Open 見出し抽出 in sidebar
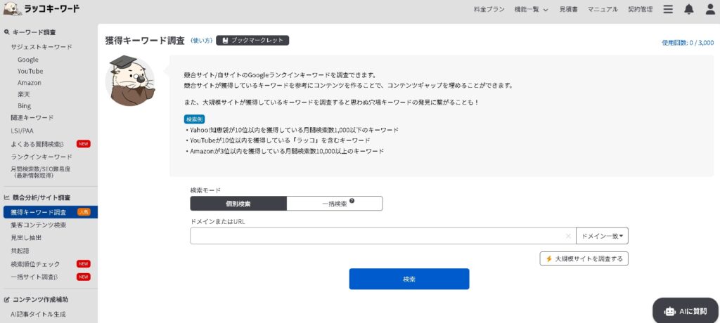Screen dimensions: 720x323 (26, 237)
